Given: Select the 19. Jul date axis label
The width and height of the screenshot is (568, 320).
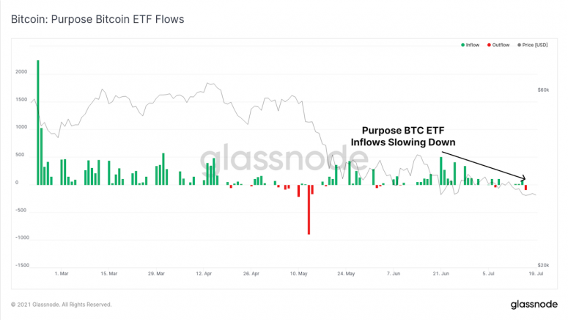Looking at the screenshot, I should pyautogui.click(x=536, y=274).
